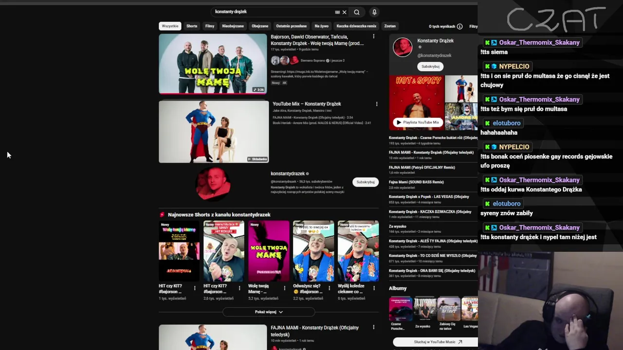Click into the search field 'konstanty drążek'
623x350 pixels.
coord(273,12)
